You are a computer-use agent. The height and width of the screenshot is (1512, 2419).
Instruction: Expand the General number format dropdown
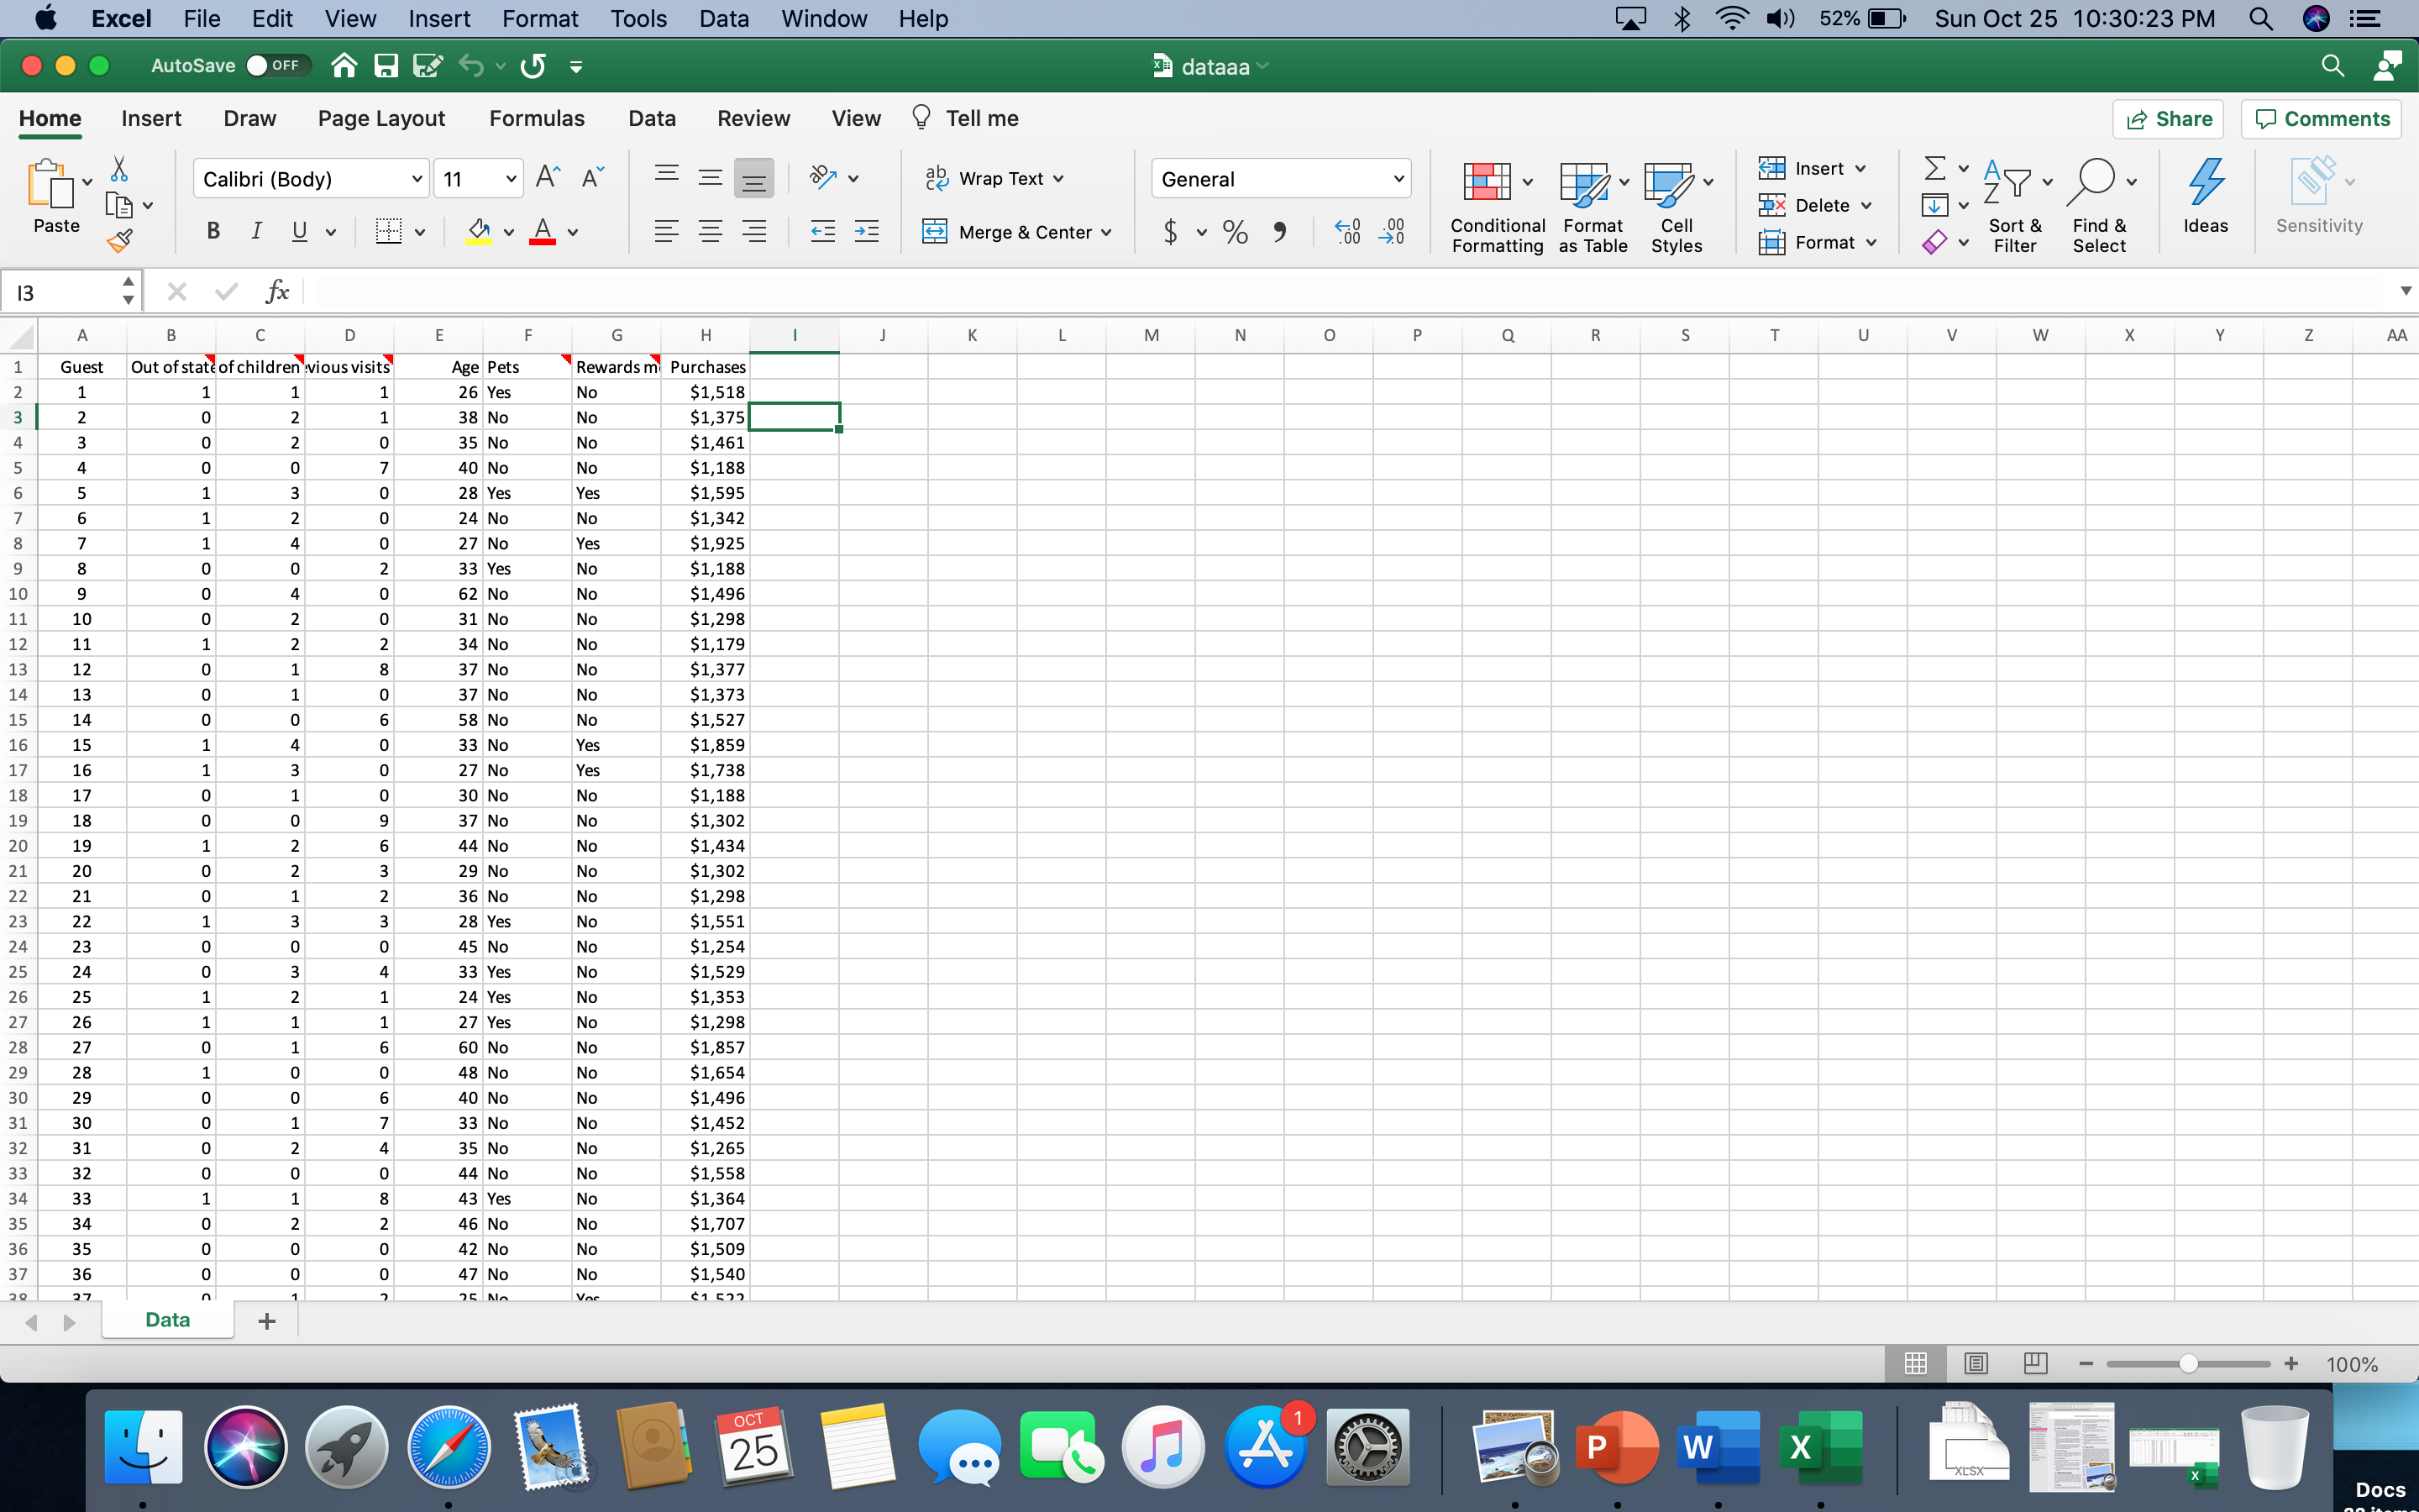coord(1398,179)
